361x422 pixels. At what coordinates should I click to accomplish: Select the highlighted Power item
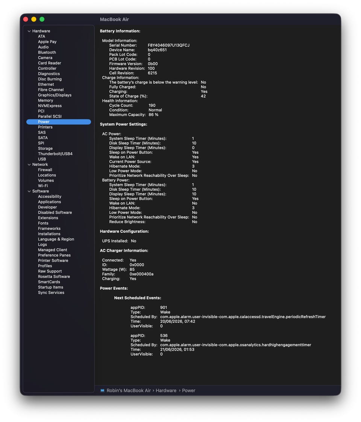click(59, 122)
